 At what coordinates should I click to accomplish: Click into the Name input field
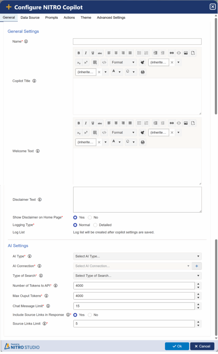137,41
